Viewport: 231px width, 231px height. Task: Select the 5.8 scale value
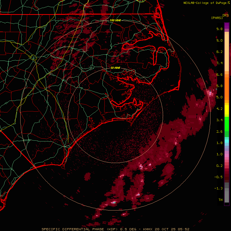coord(219,86)
